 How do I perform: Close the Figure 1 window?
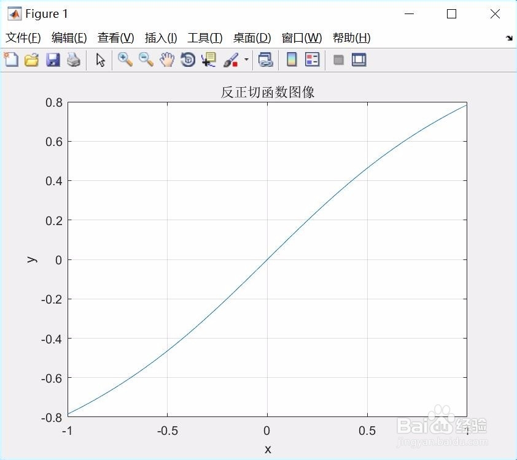coord(495,14)
